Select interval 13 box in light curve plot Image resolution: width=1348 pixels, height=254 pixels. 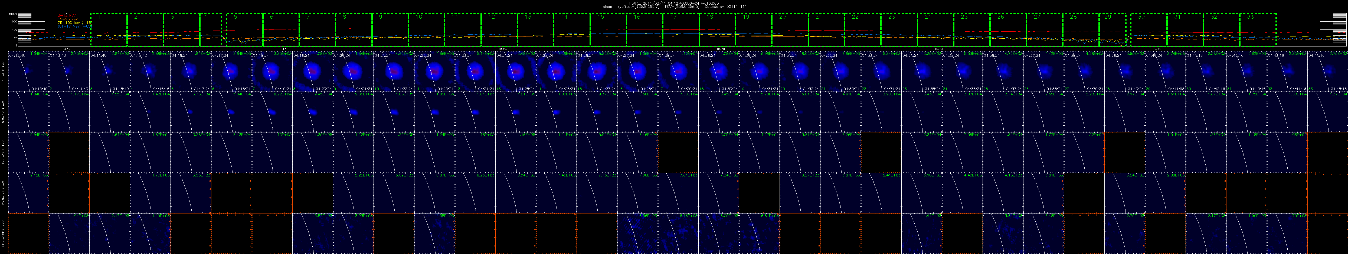pyautogui.click(x=536, y=29)
